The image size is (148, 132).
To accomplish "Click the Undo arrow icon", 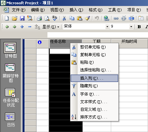I will (x=97, y=18).
